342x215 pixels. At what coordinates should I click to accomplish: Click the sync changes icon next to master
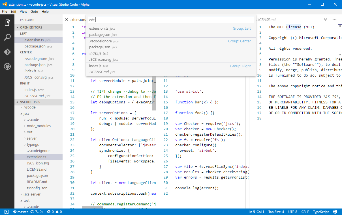[32, 212]
